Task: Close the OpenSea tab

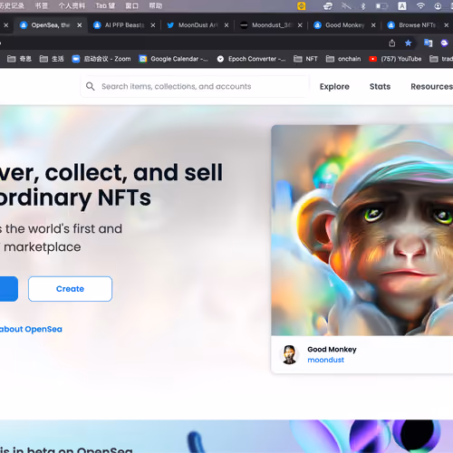Action: coord(80,25)
